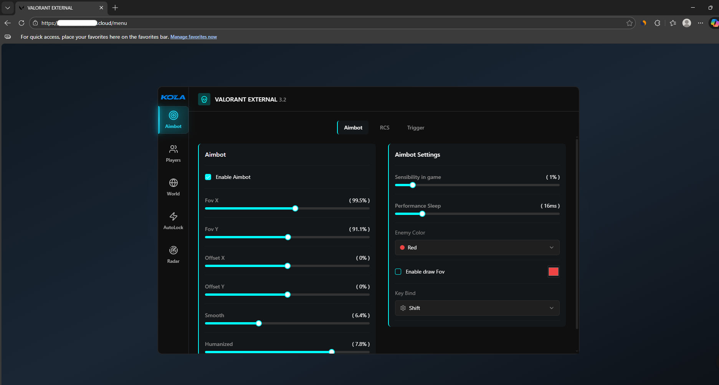The width and height of the screenshot is (719, 385).
Task: Toggle the Enable Aimbot checkbox
Action: pyautogui.click(x=208, y=177)
